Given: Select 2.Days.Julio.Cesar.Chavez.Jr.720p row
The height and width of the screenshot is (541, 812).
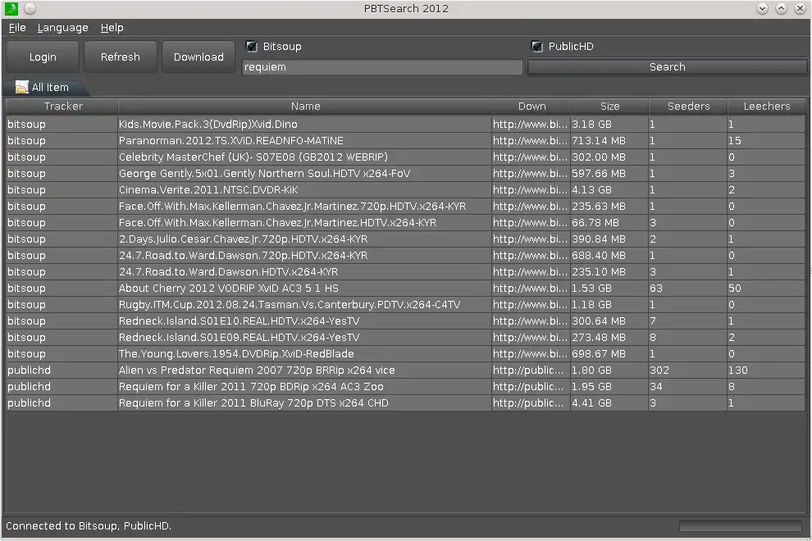Looking at the screenshot, I should pos(405,239).
